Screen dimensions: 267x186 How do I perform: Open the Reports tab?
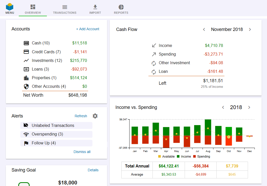pos(121,9)
